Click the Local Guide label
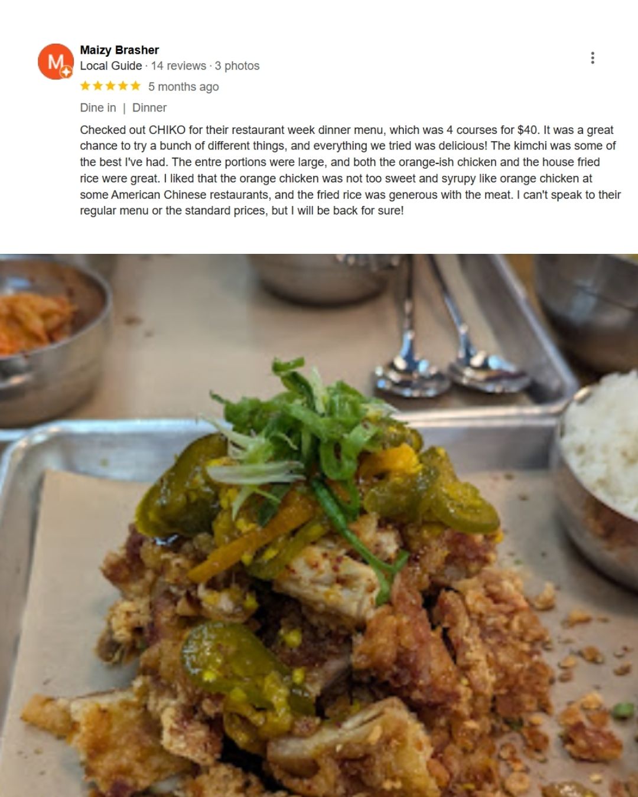Screen dimensions: 638x797 [x=111, y=66]
